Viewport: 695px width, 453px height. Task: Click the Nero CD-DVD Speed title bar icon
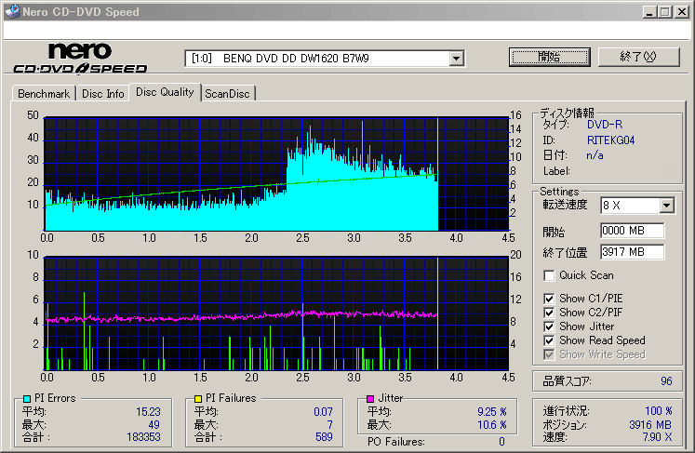pos(12,11)
